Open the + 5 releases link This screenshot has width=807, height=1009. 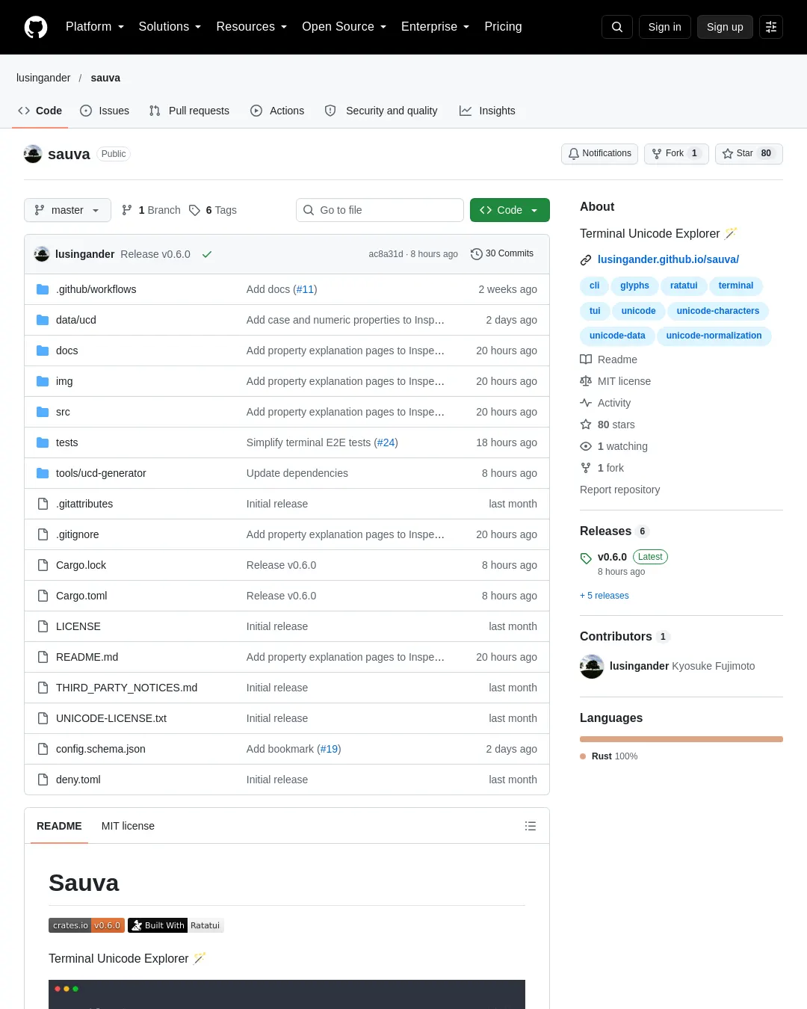click(x=605, y=596)
